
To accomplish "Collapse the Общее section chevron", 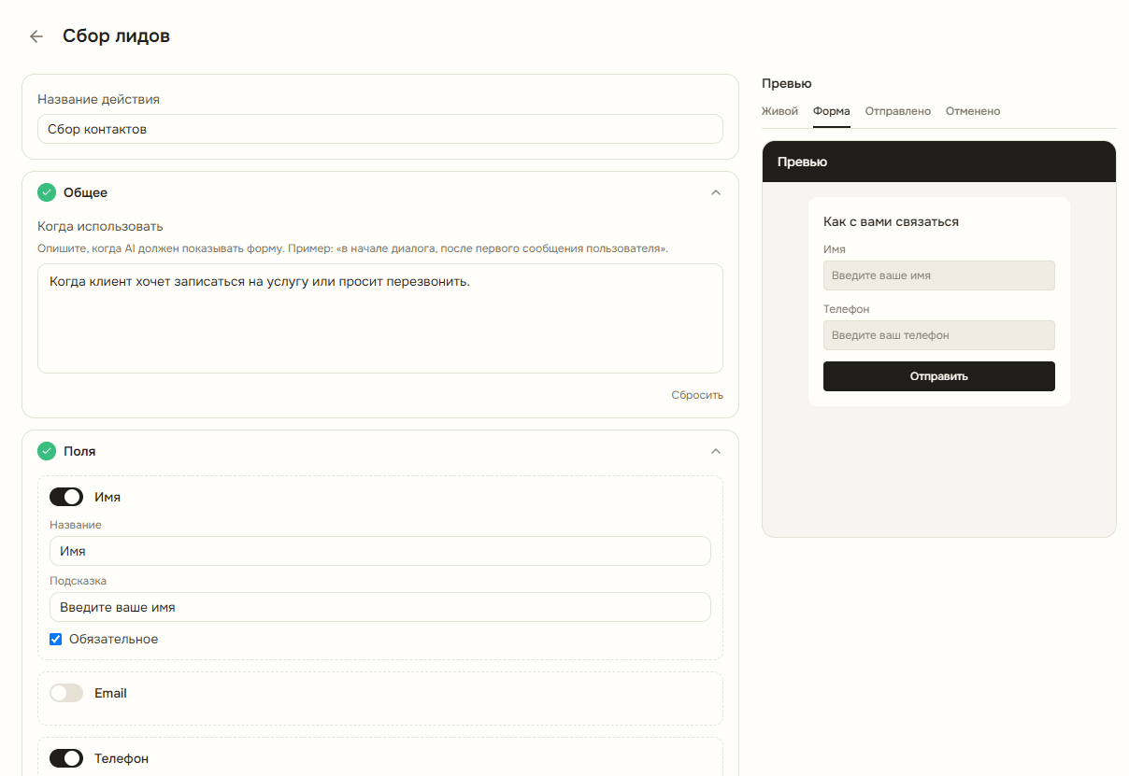I will (x=716, y=192).
